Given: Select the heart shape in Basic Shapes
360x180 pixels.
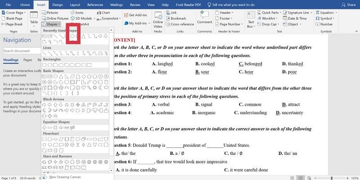Looking at the screenshot, I should [84, 87].
